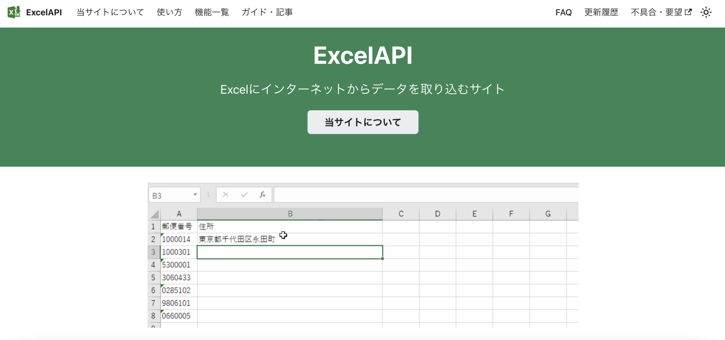The image size is (725, 340).
Task: Open the 更新履歴 link
Action: coord(601,12)
